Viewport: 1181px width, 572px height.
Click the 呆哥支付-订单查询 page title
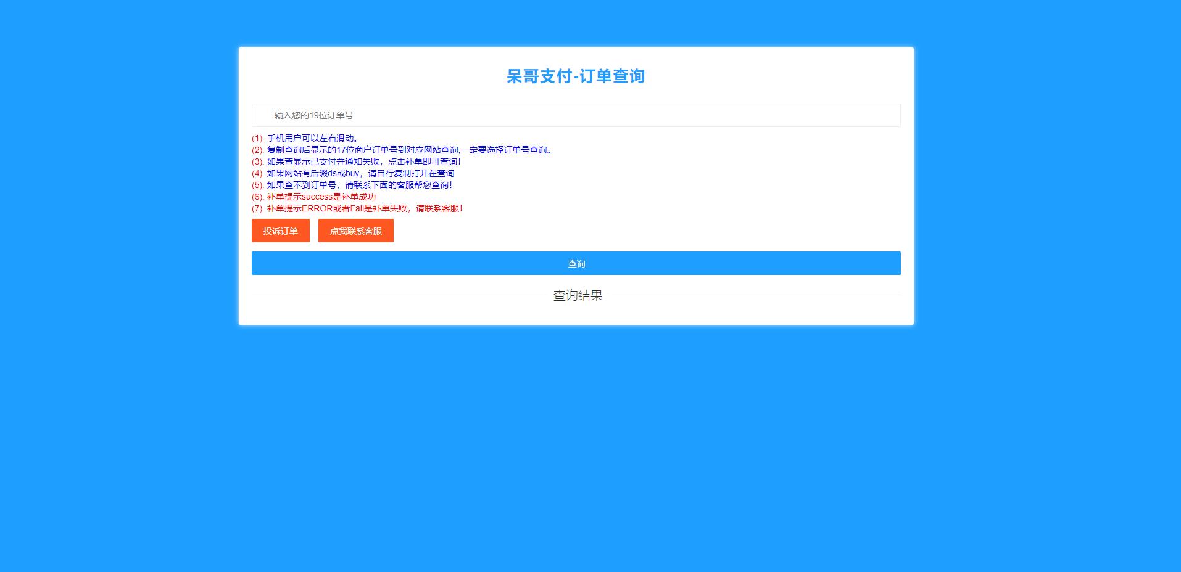pyautogui.click(x=575, y=76)
